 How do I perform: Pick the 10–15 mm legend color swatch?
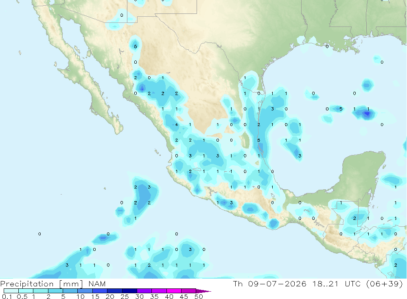(85, 291)
